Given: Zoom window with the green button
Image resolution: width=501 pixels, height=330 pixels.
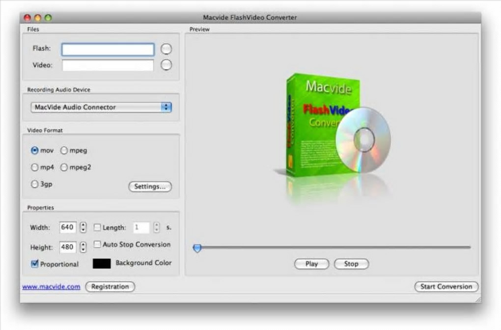Looking at the screenshot, I should point(48,18).
